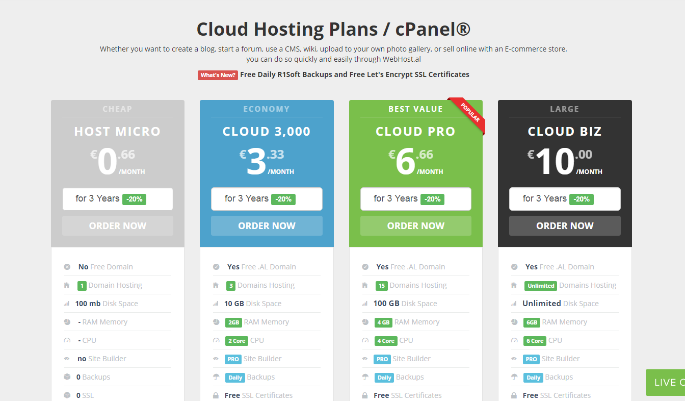Image resolution: width=685 pixels, height=401 pixels.
Task: Click the BEST VALUE label
Action: click(x=415, y=109)
